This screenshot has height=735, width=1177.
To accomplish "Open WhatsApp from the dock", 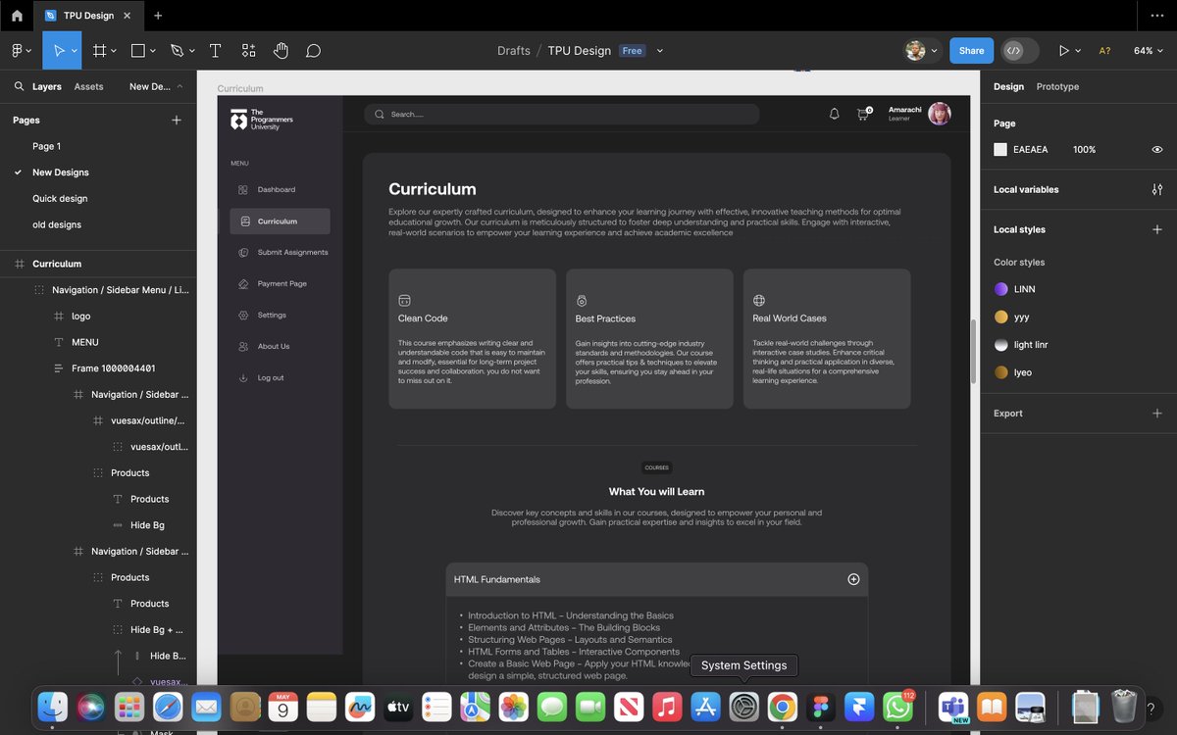I will (x=897, y=707).
